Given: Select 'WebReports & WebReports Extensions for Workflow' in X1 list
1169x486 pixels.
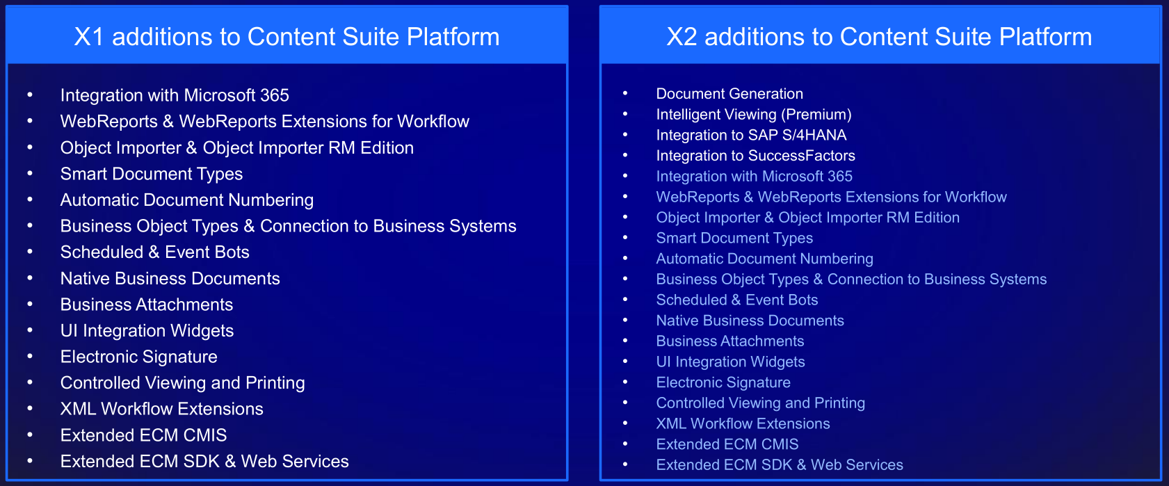Looking at the screenshot, I should tap(265, 122).
